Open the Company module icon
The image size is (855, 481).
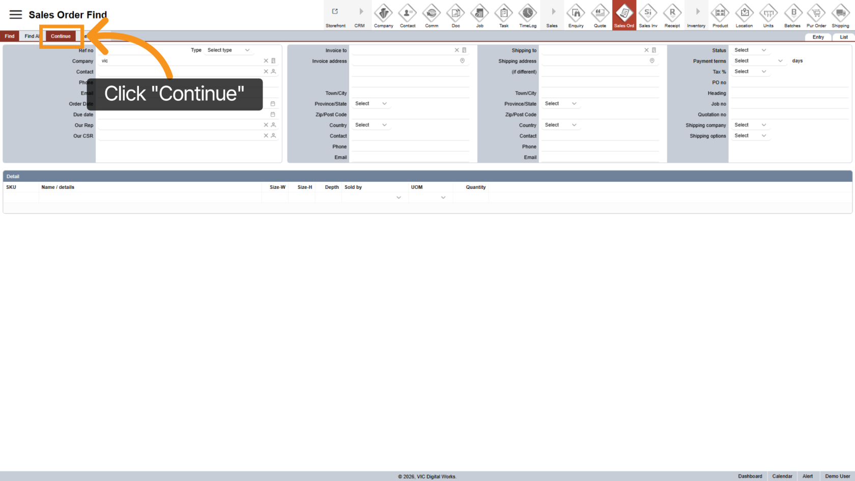383,16
